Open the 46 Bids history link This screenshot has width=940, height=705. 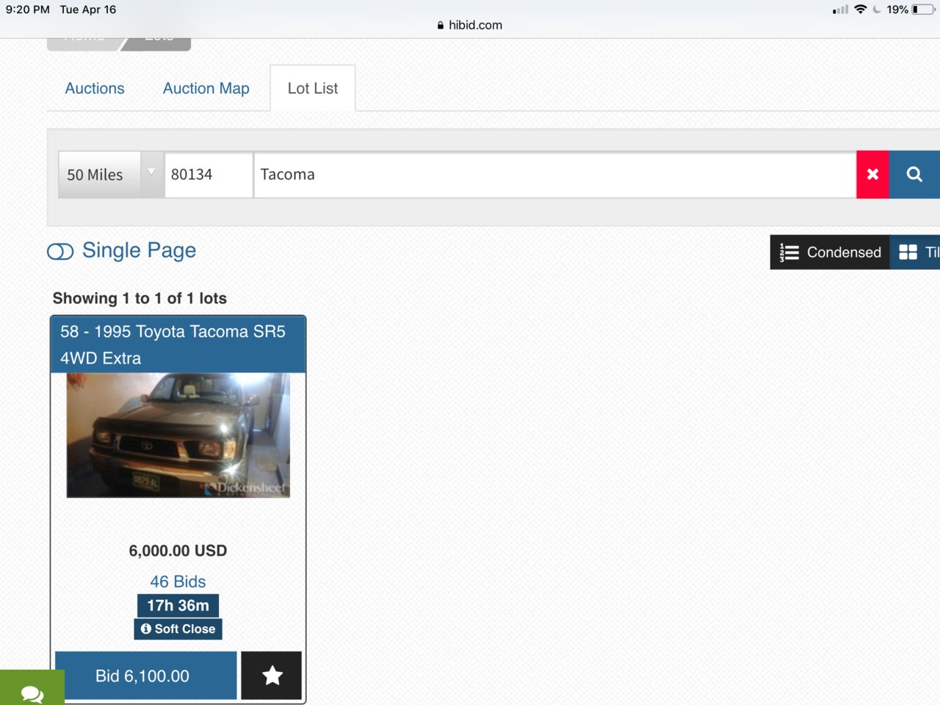pos(178,582)
